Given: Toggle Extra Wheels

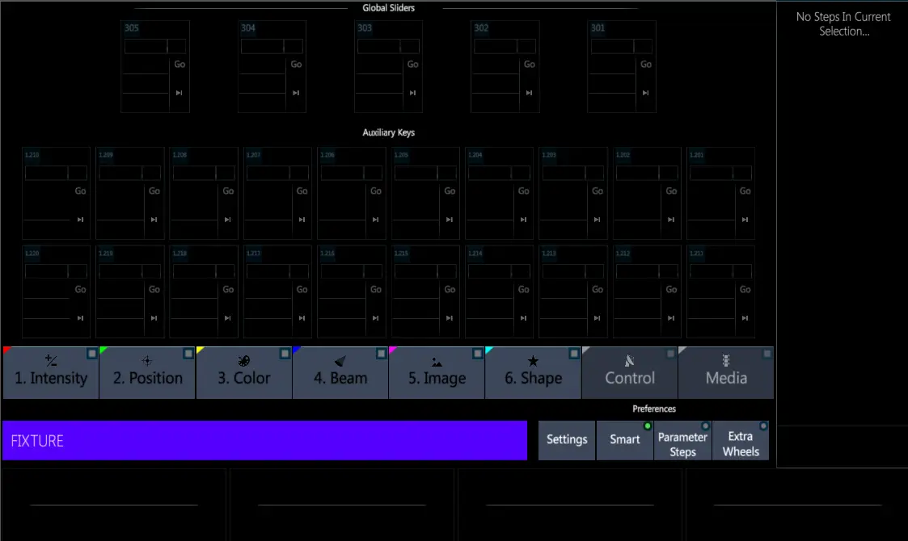Looking at the screenshot, I should (741, 440).
